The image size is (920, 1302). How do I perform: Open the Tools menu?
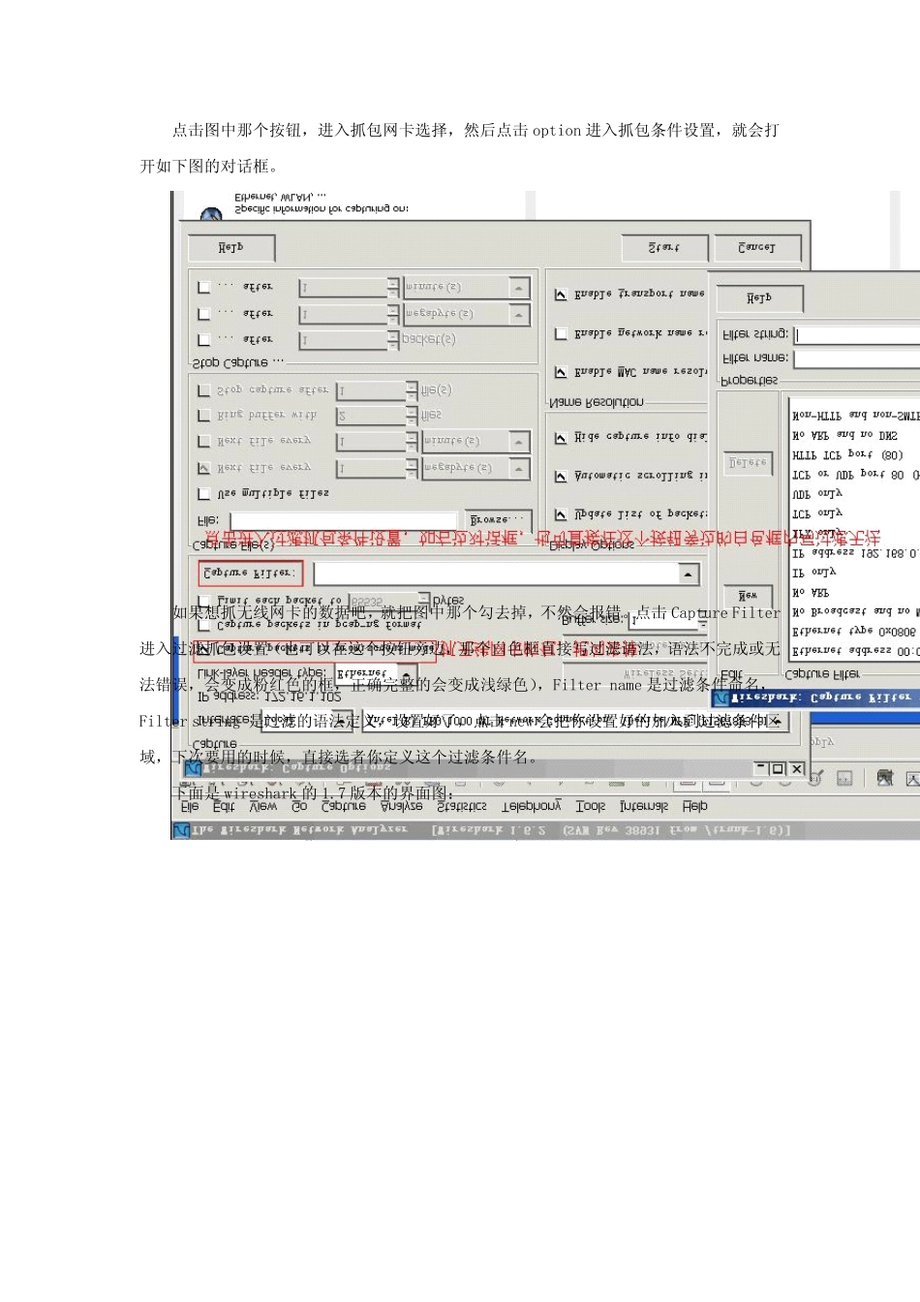pyautogui.click(x=591, y=807)
